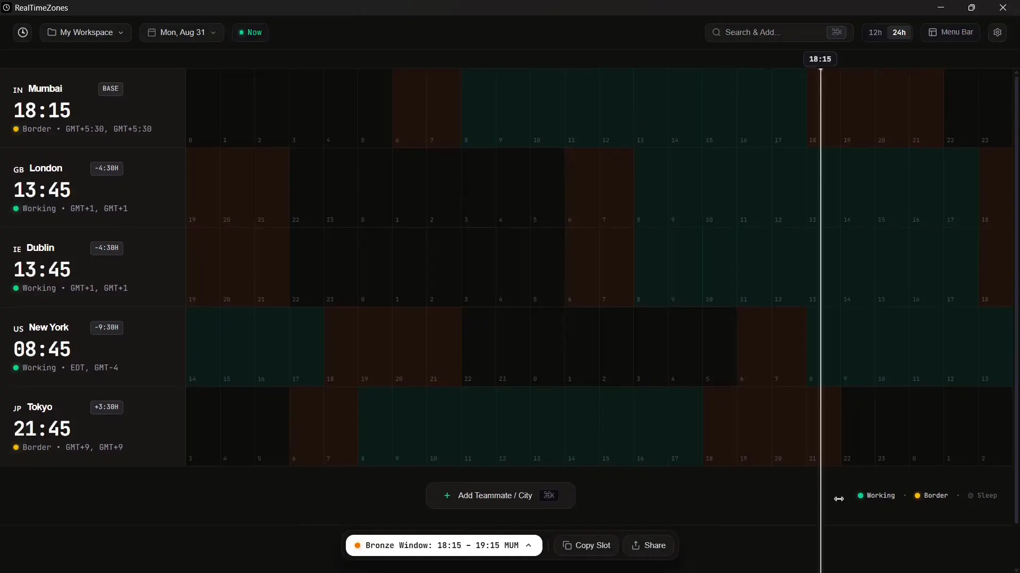Click the +3:30H offset badge for Tokyo
The width and height of the screenshot is (1020, 573).
pyautogui.click(x=107, y=407)
